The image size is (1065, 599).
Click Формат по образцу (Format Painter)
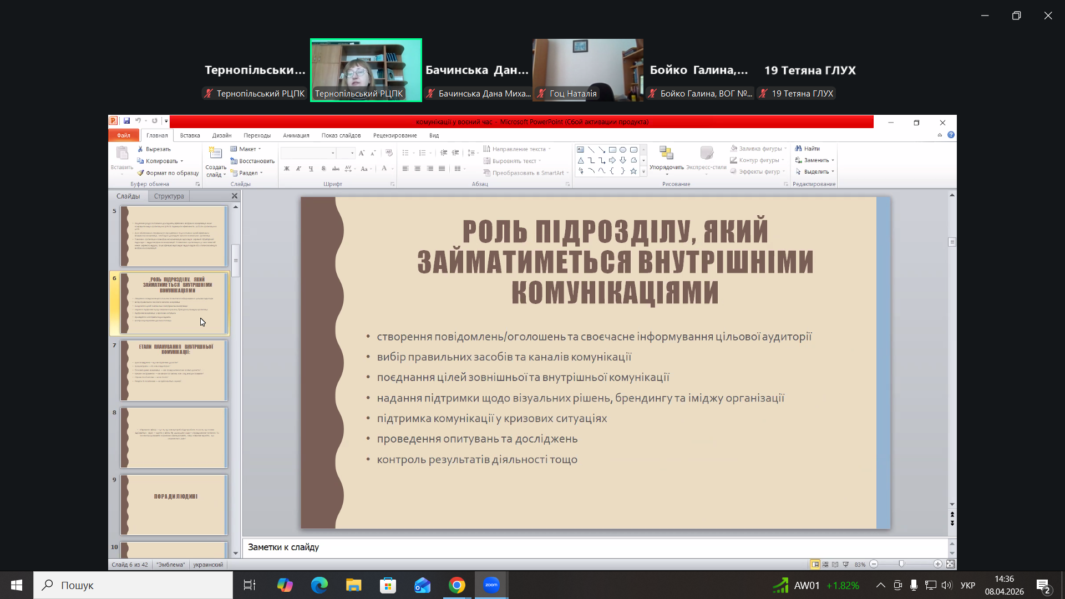coord(168,173)
